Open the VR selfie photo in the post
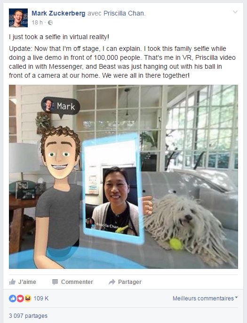This screenshot has width=247, height=323. (x=123, y=177)
